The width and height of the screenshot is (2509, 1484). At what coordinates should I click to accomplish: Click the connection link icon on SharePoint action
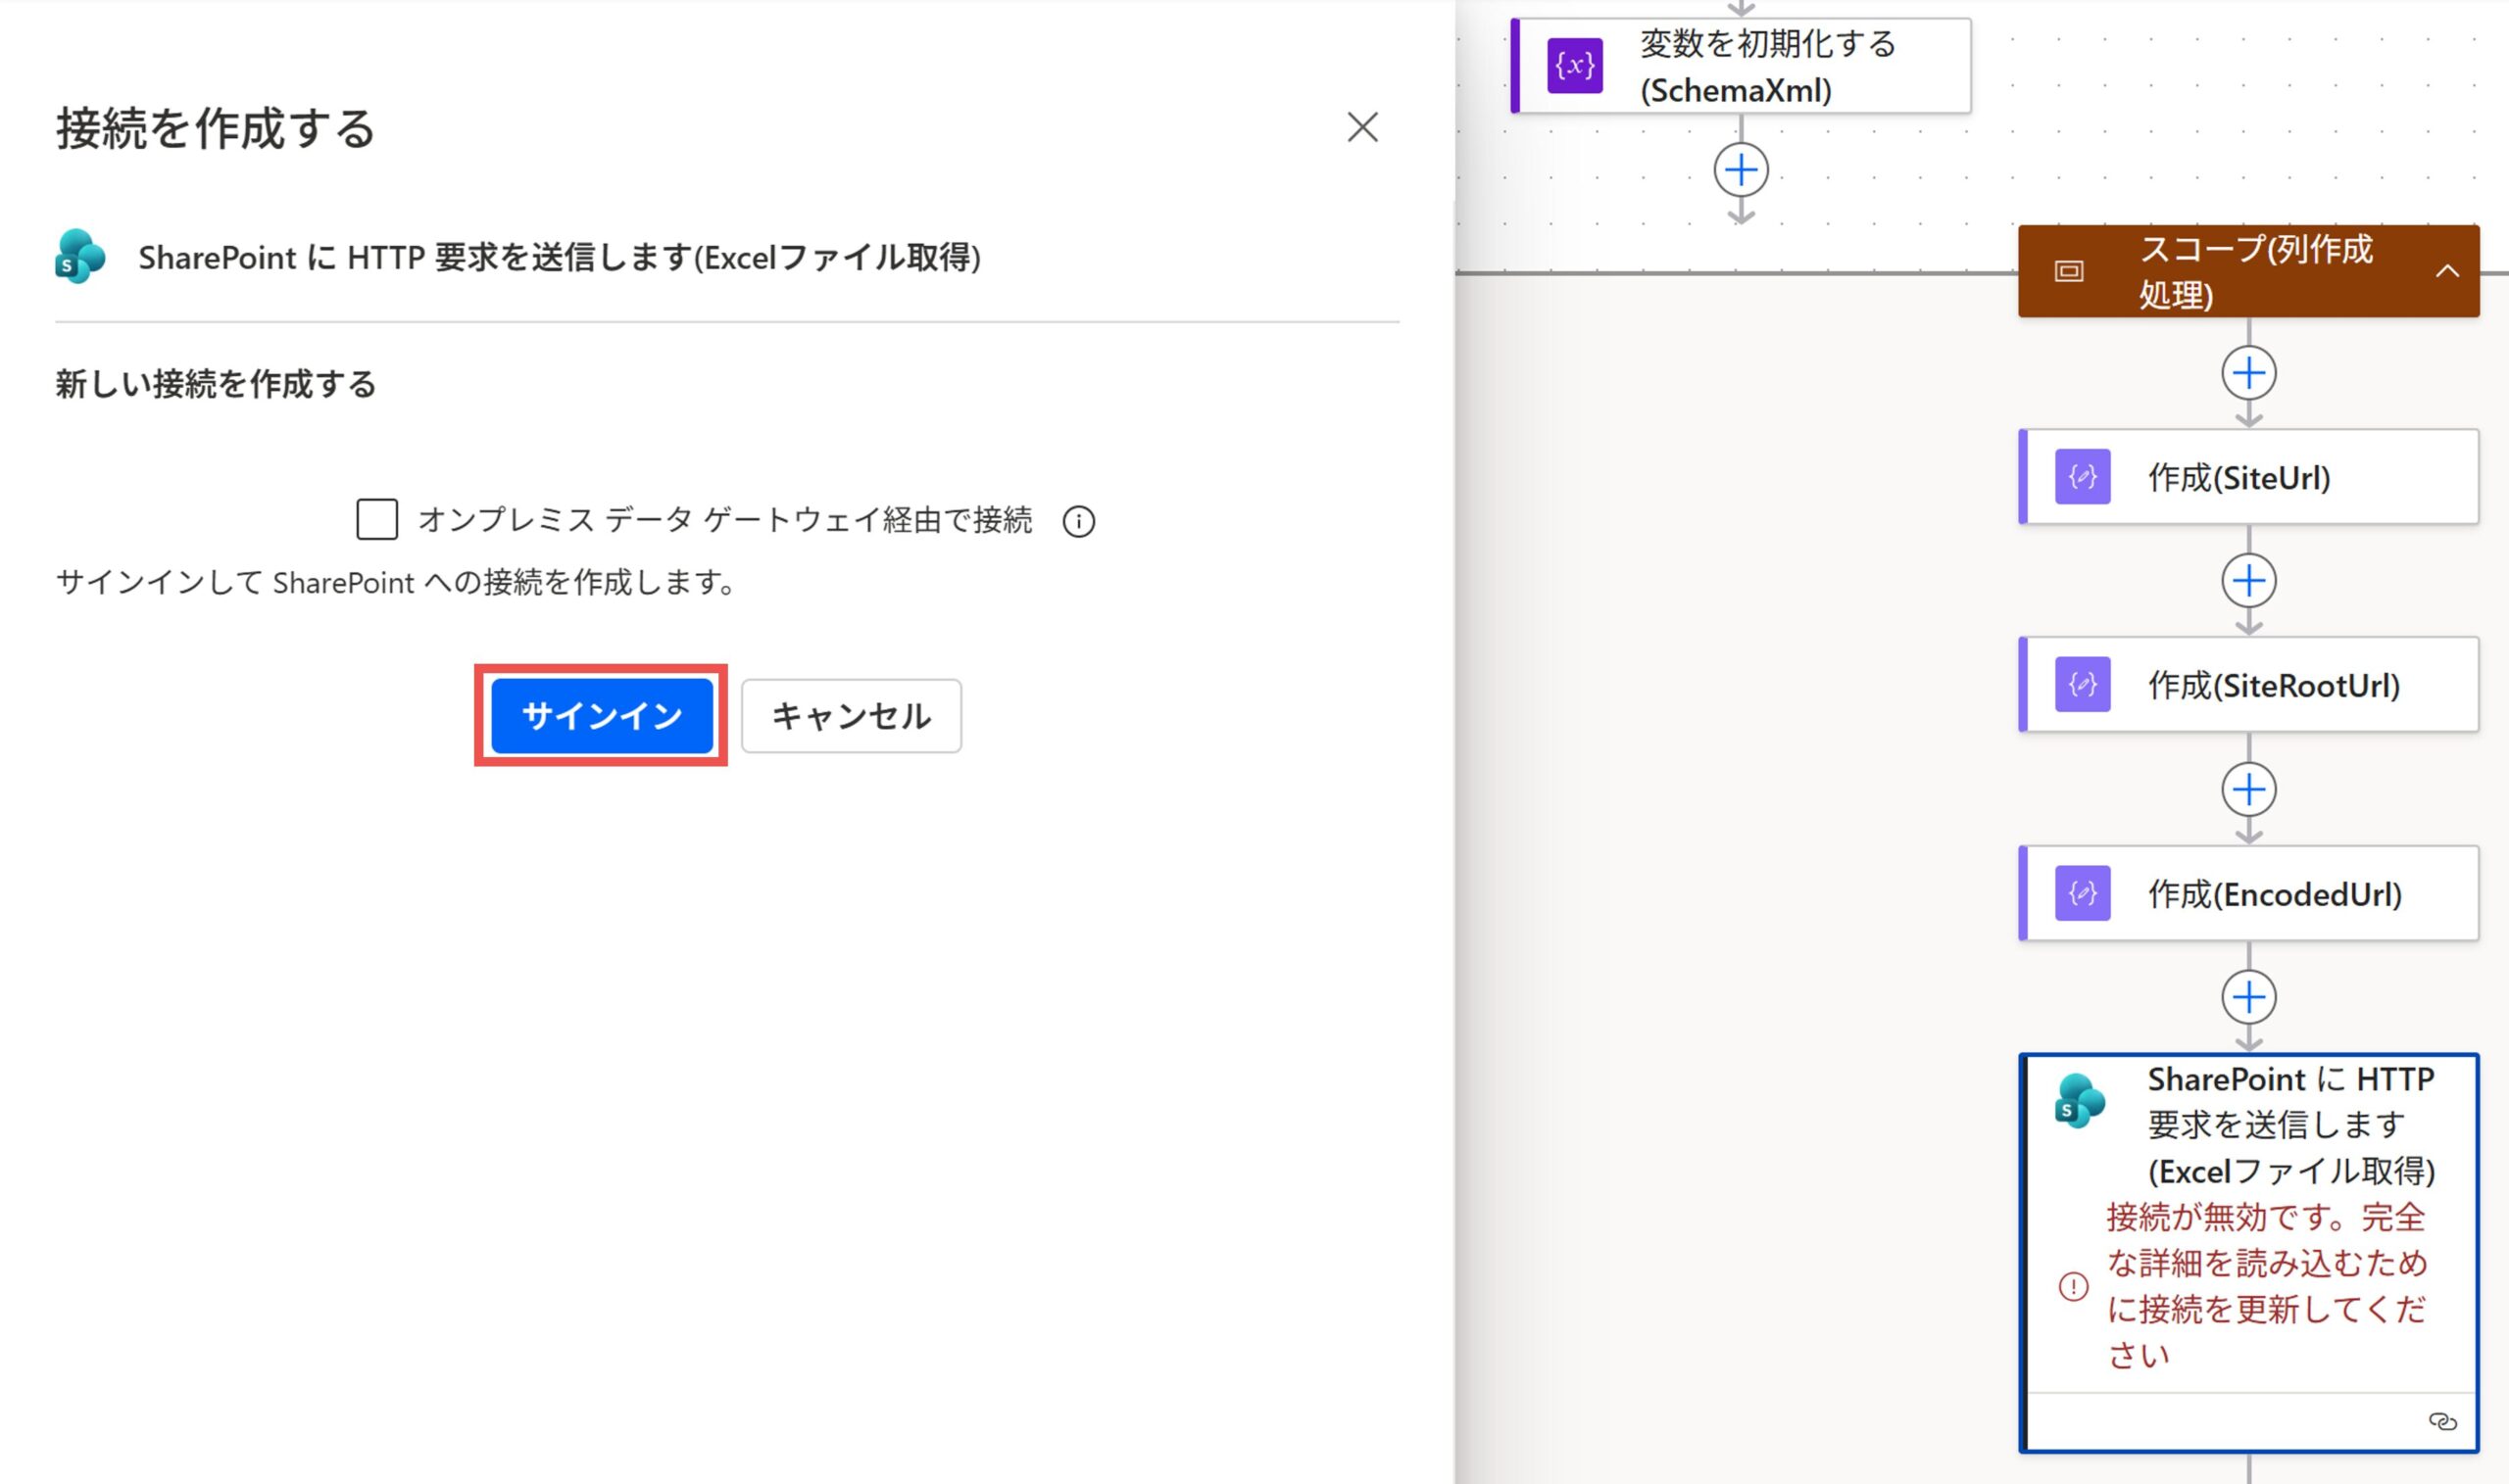(2442, 1422)
